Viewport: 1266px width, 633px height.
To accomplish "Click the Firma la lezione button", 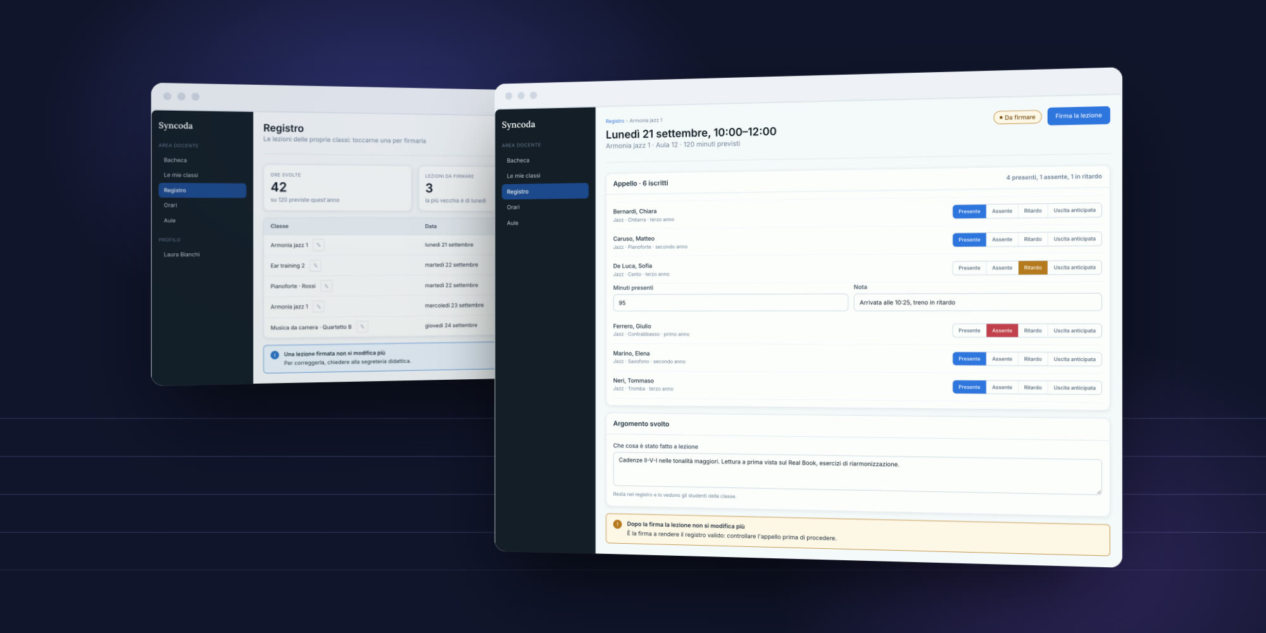I will tap(1079, 116).
